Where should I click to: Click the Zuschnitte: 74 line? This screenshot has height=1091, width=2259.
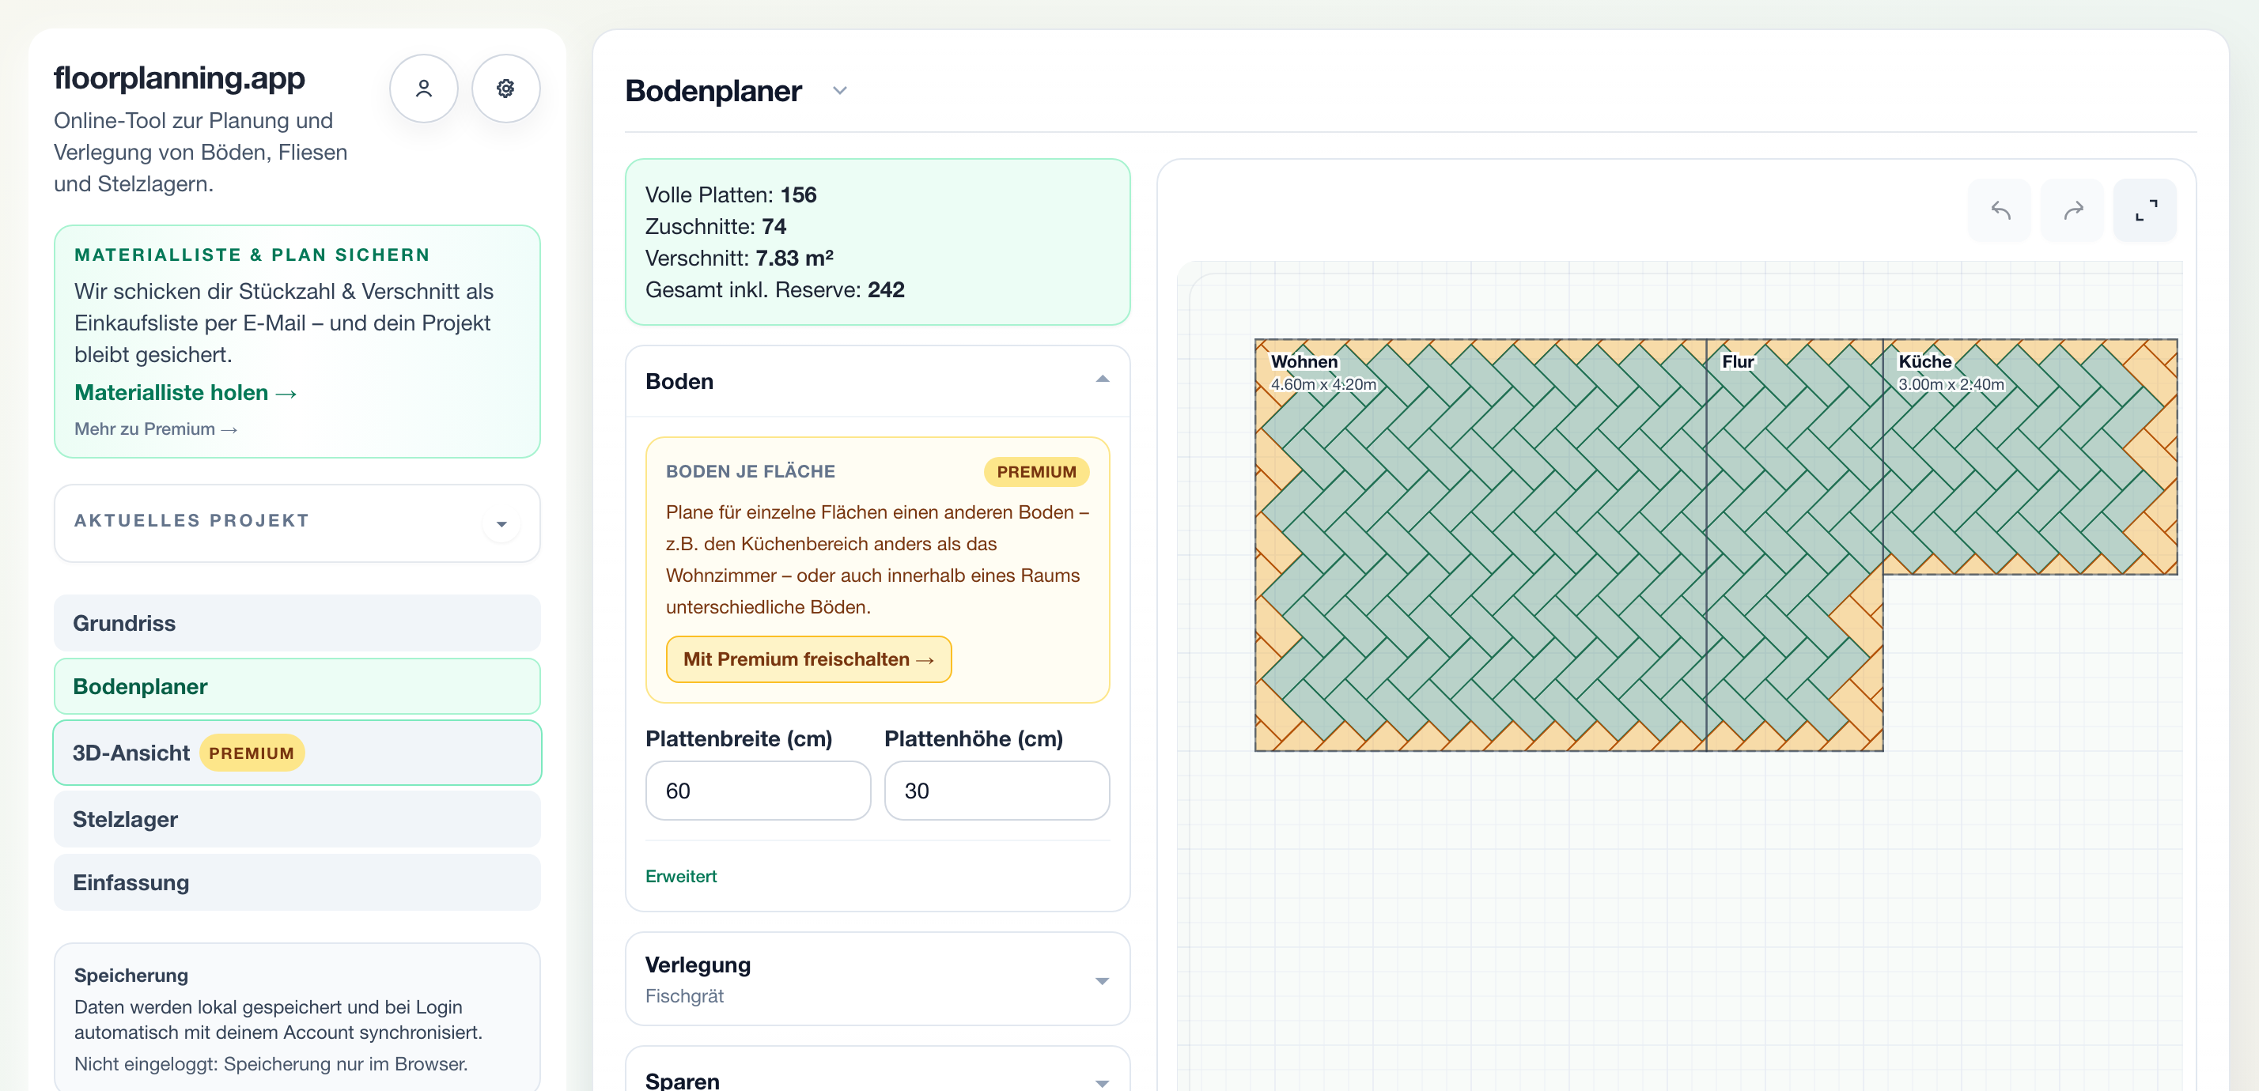716,226
